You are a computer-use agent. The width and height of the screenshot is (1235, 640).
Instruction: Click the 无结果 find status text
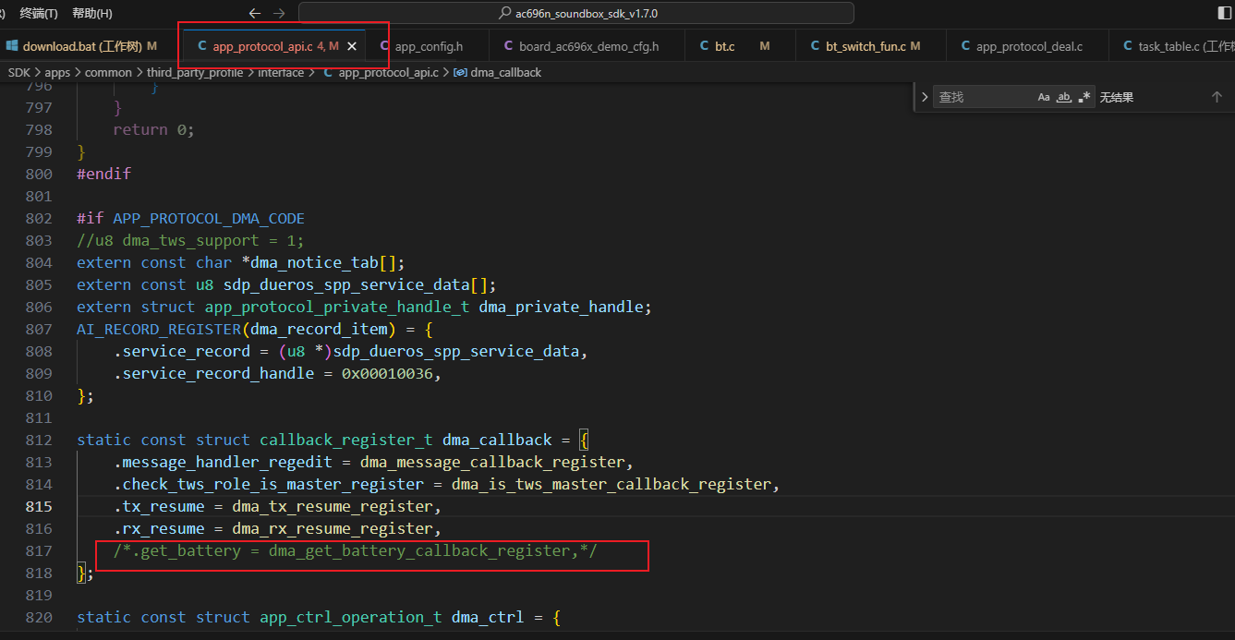click(x=1117, y=97)
